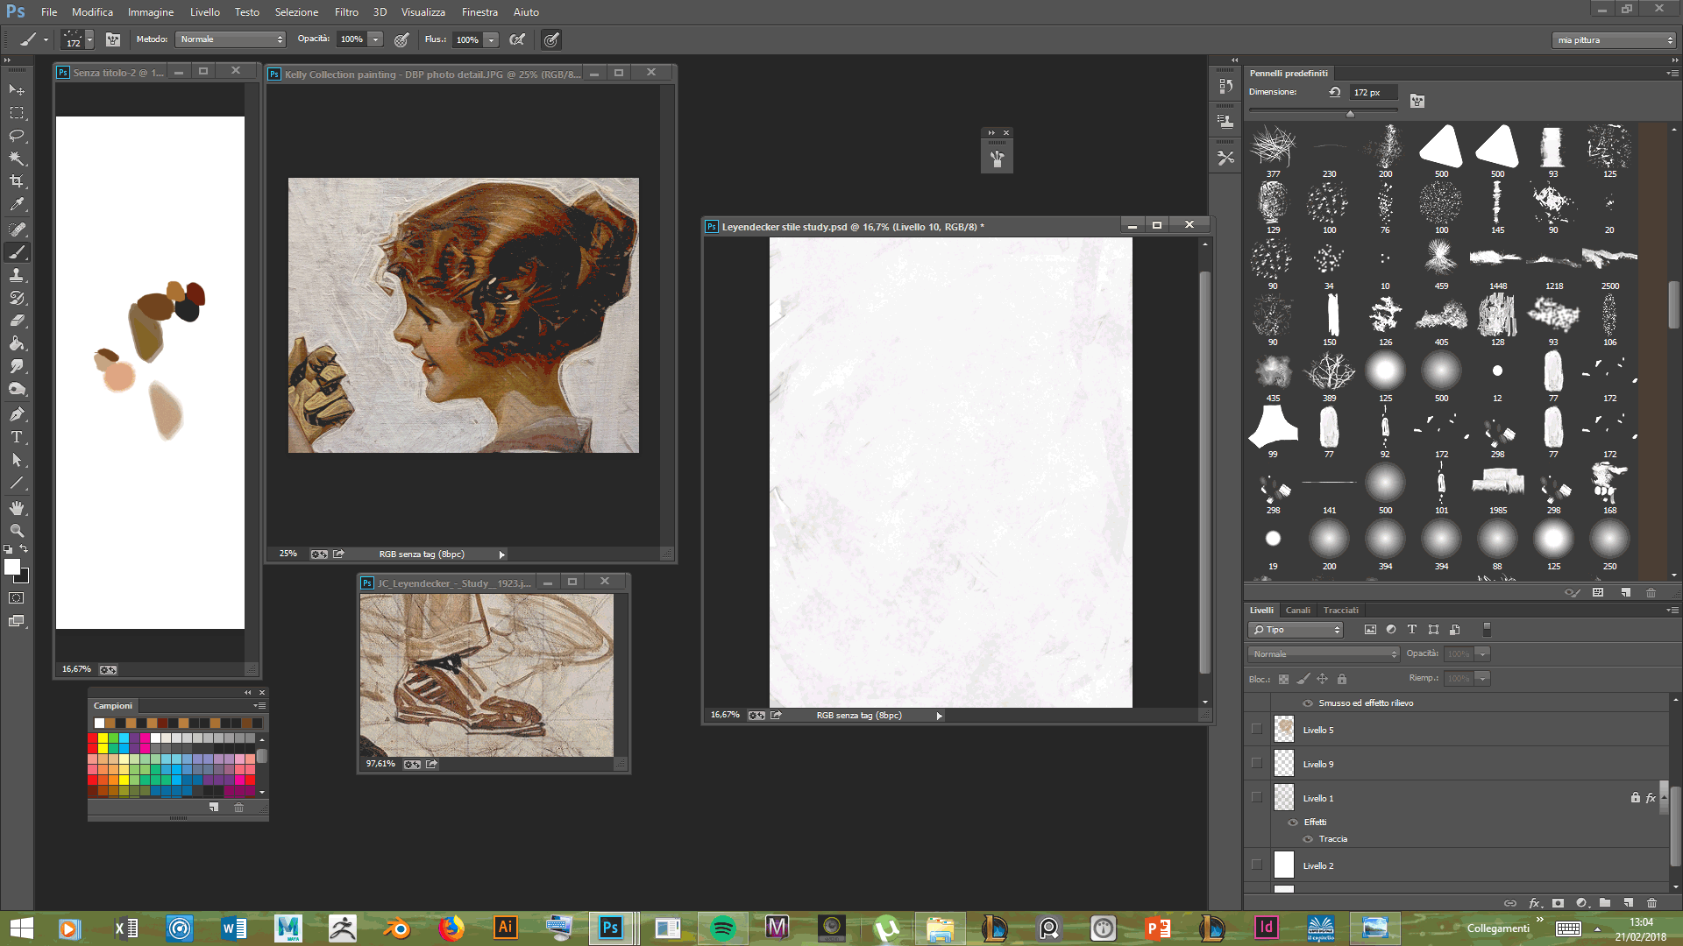Select the Lasso tool
The image size is (1683, 946).
point(17,136)
